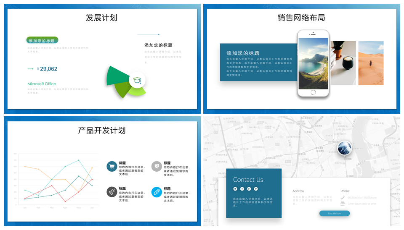Click the description text beside the pencil icon

pyautogui.click(x=177, y=197)
